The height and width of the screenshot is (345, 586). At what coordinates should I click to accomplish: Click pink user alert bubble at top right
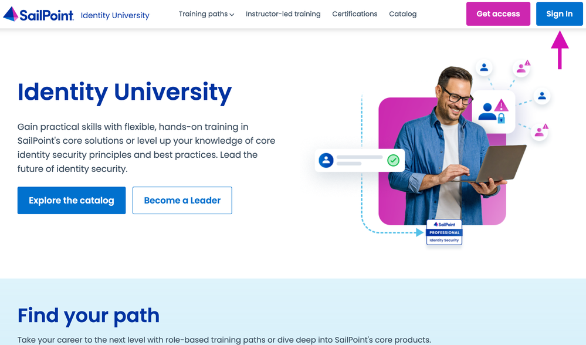tap(521, 67)
